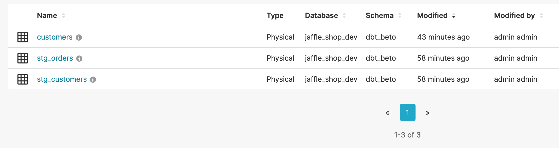Go to the next page arrow
Image resolution: width=559 pixels, height=148 pixels.
pyautogui.click(x=428, y=113)
